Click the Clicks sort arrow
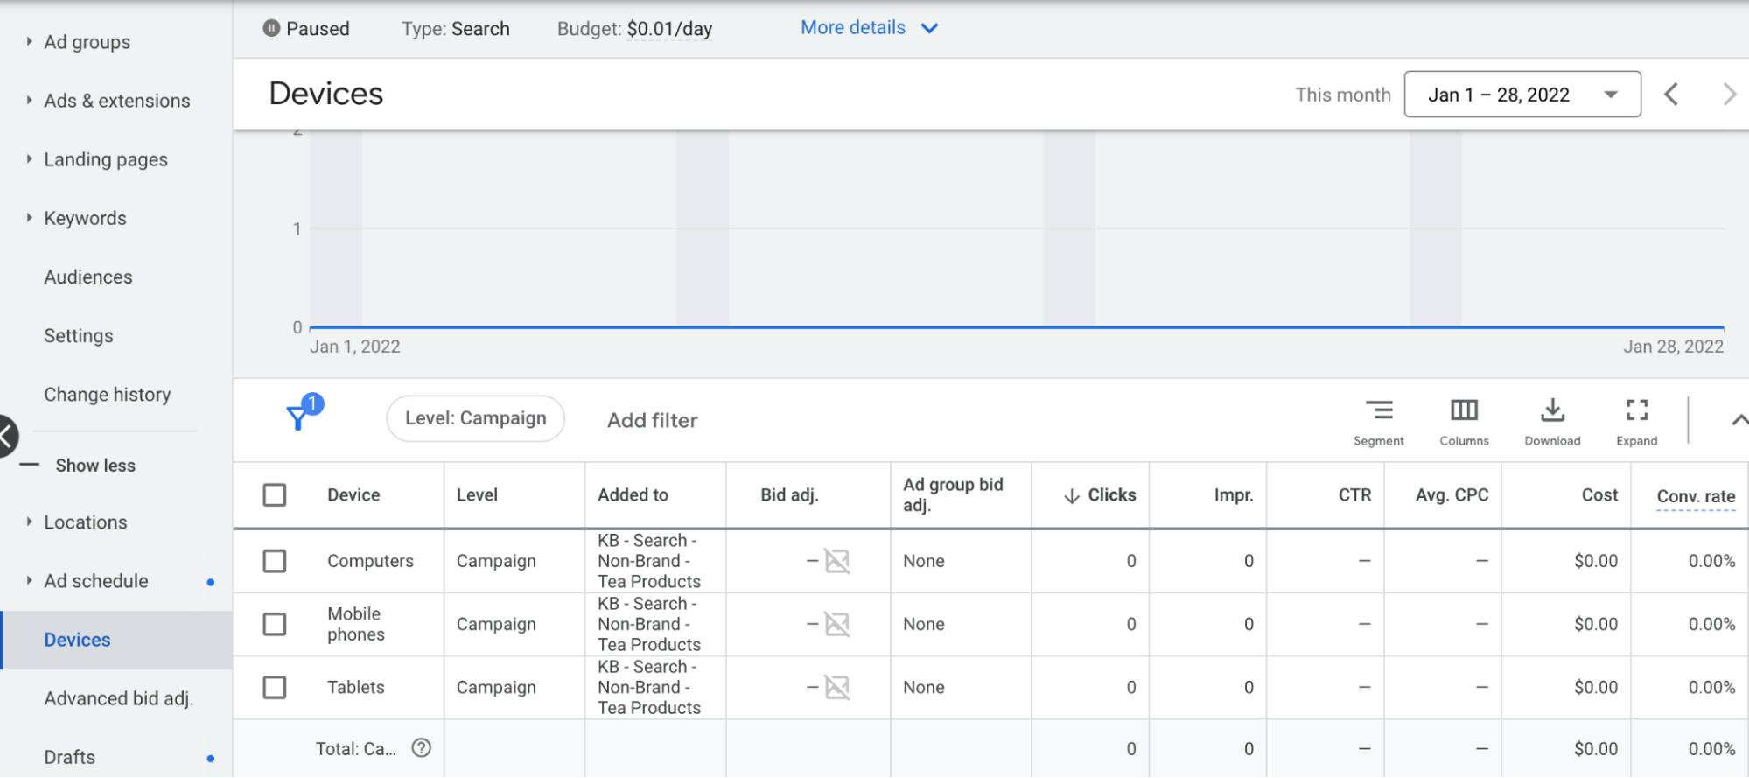Image resolution: width=1749 pixels, height=778 pixels. 1071,495
